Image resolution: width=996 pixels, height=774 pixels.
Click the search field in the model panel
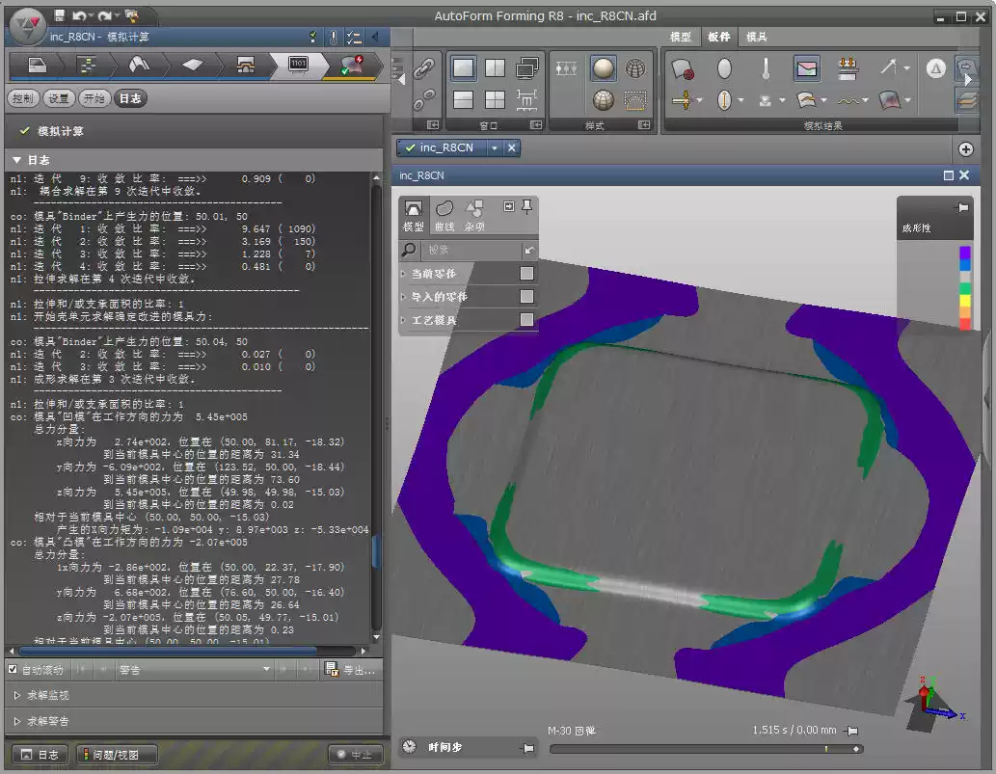pos(471,251)
